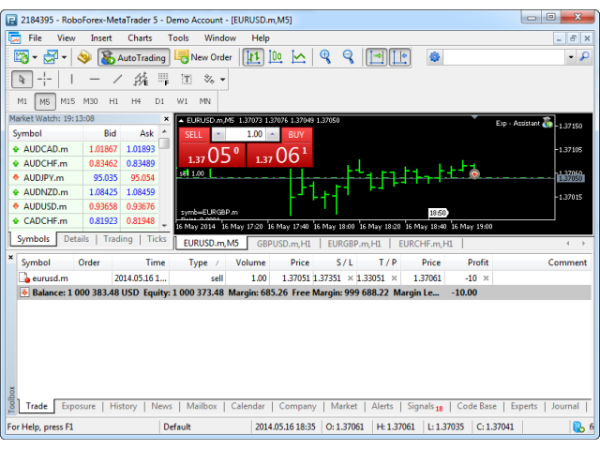This screenshot has height=450, width=600.
Task: Switch to line chart display
Action: pos(298,57)
